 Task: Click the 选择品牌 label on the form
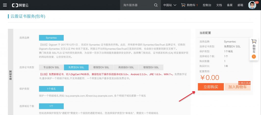24,38
